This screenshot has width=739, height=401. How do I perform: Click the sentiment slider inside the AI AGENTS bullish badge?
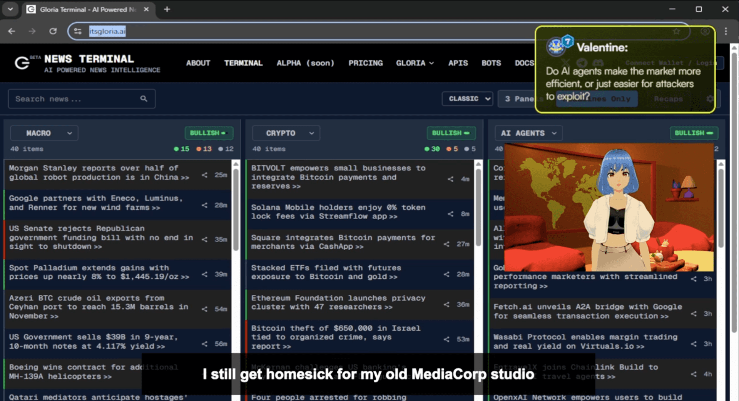(x=710, y=133)
